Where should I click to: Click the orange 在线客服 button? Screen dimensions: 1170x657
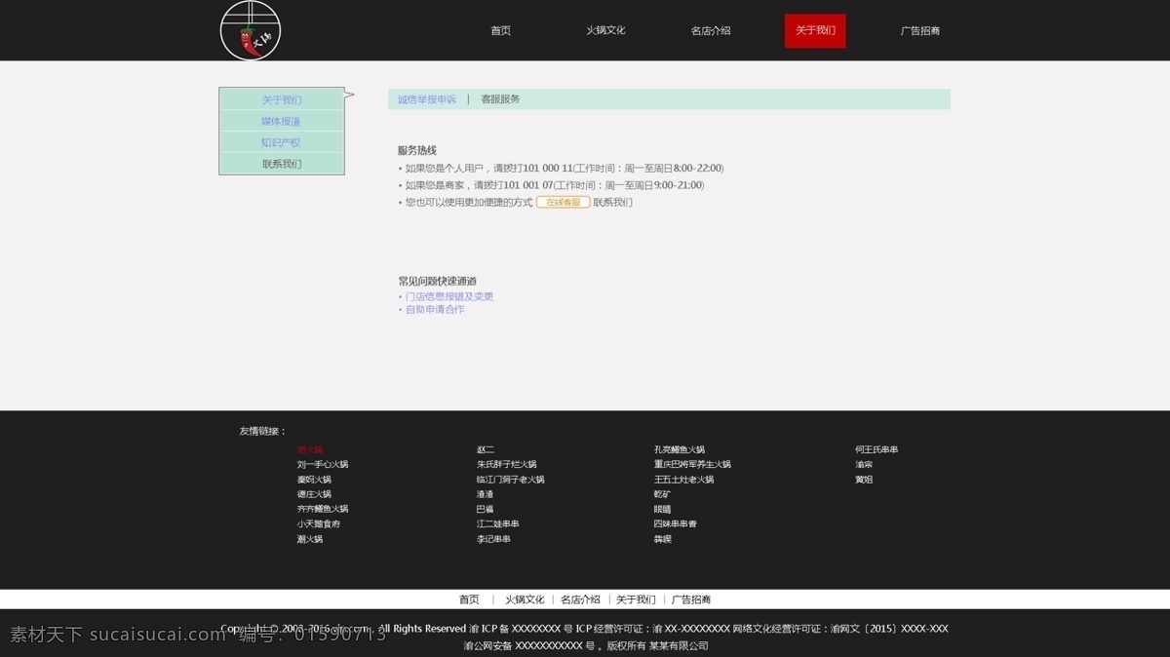[564, 202]
